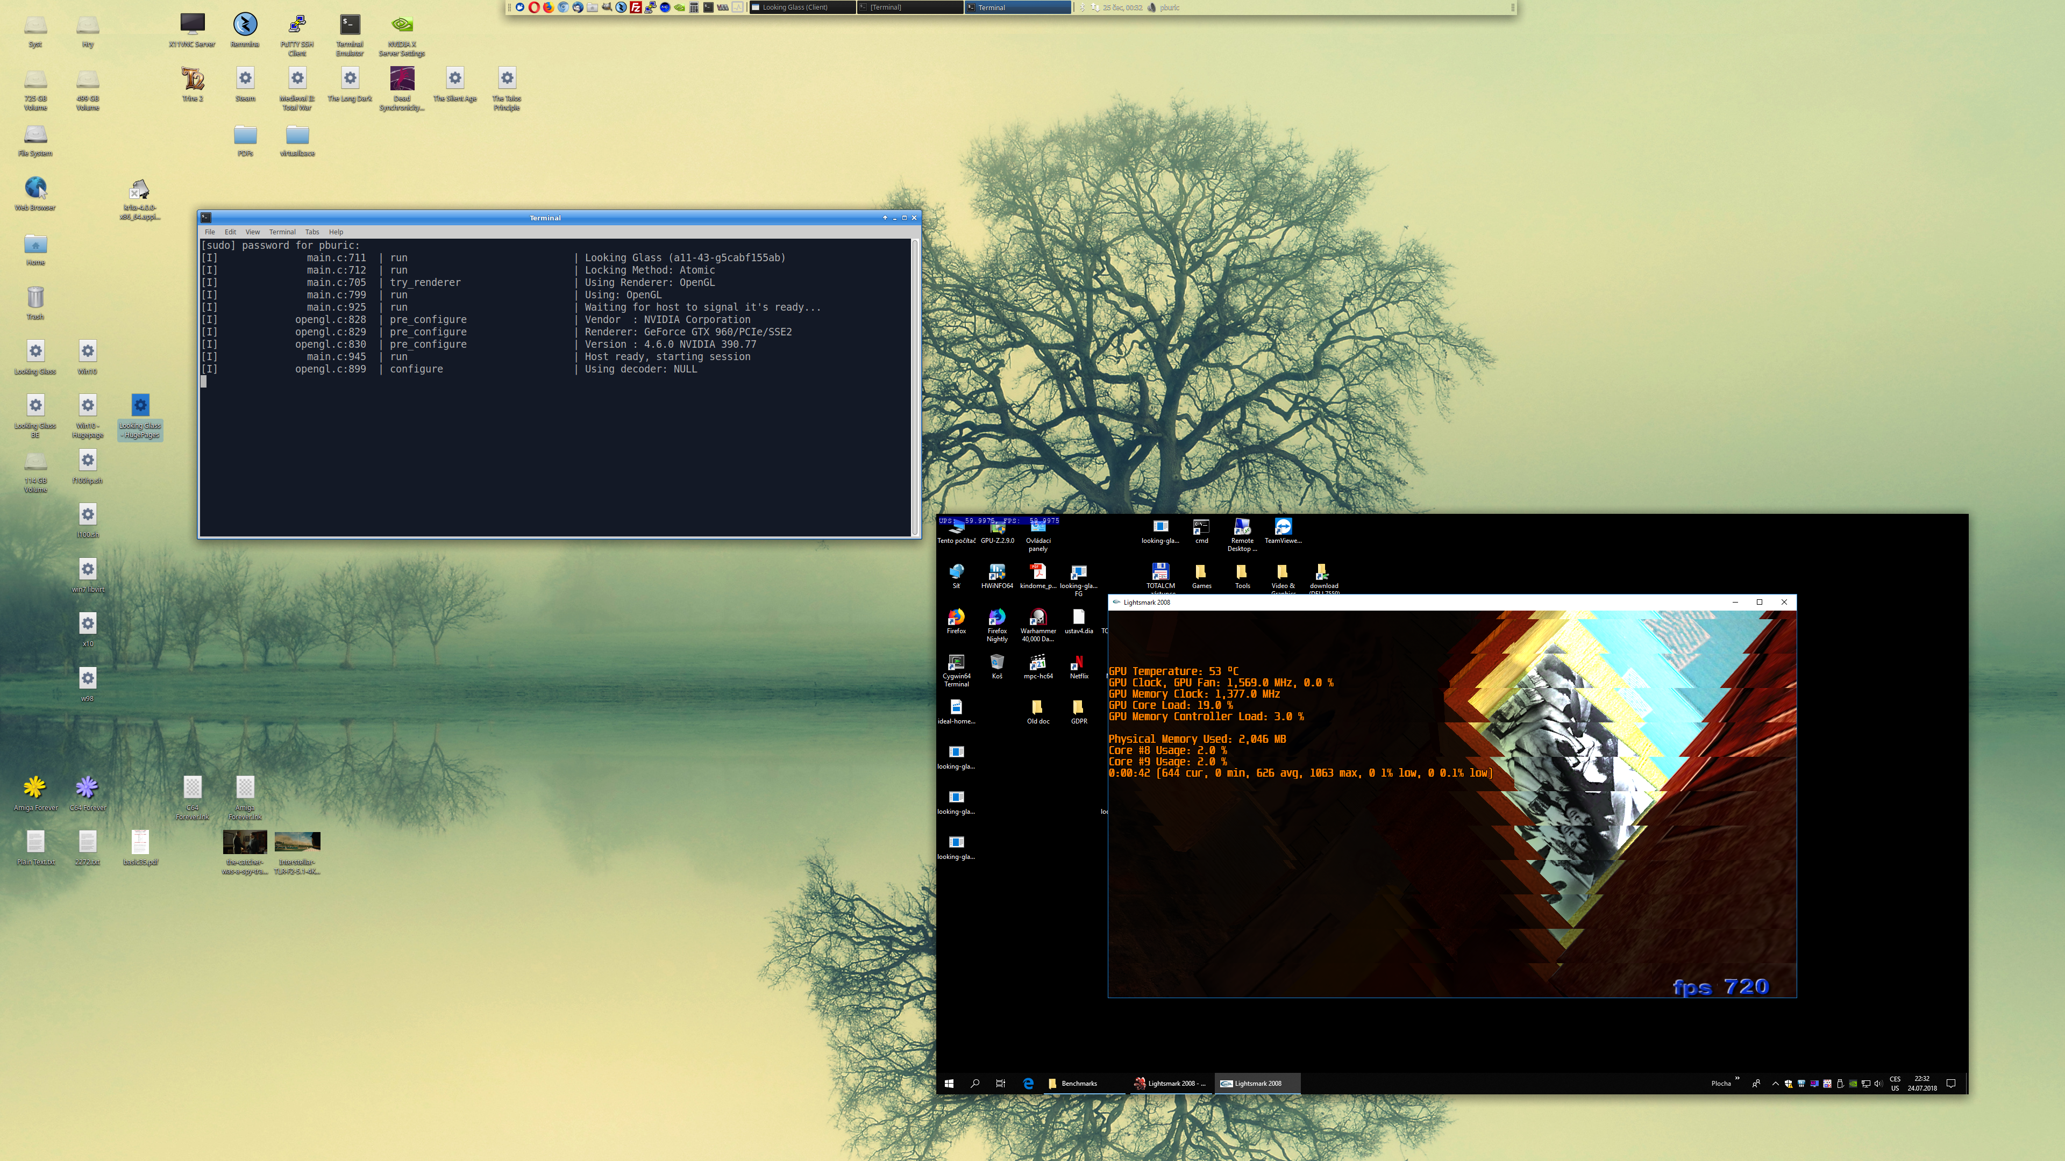
Task: Activate the Terminal task button in panel
Action: [x=1017, y=7]
